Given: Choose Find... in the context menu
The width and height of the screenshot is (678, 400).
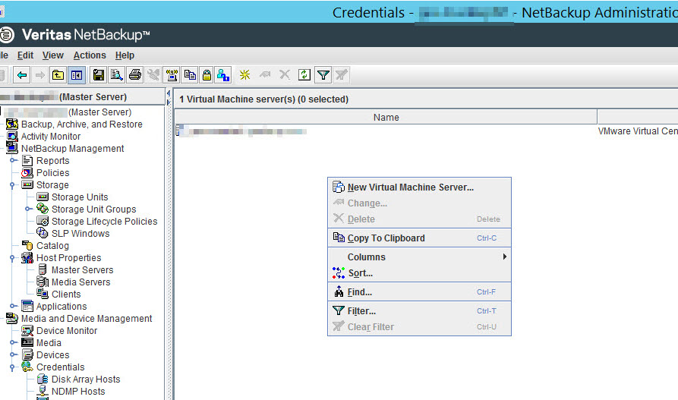Looking at the screenshot, I should coord(419,292).
